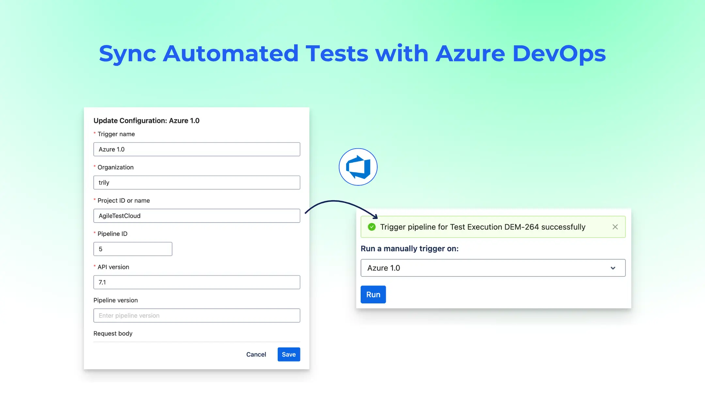Click the Pipeline version label
705x396 pixels.
click(116, 300)
